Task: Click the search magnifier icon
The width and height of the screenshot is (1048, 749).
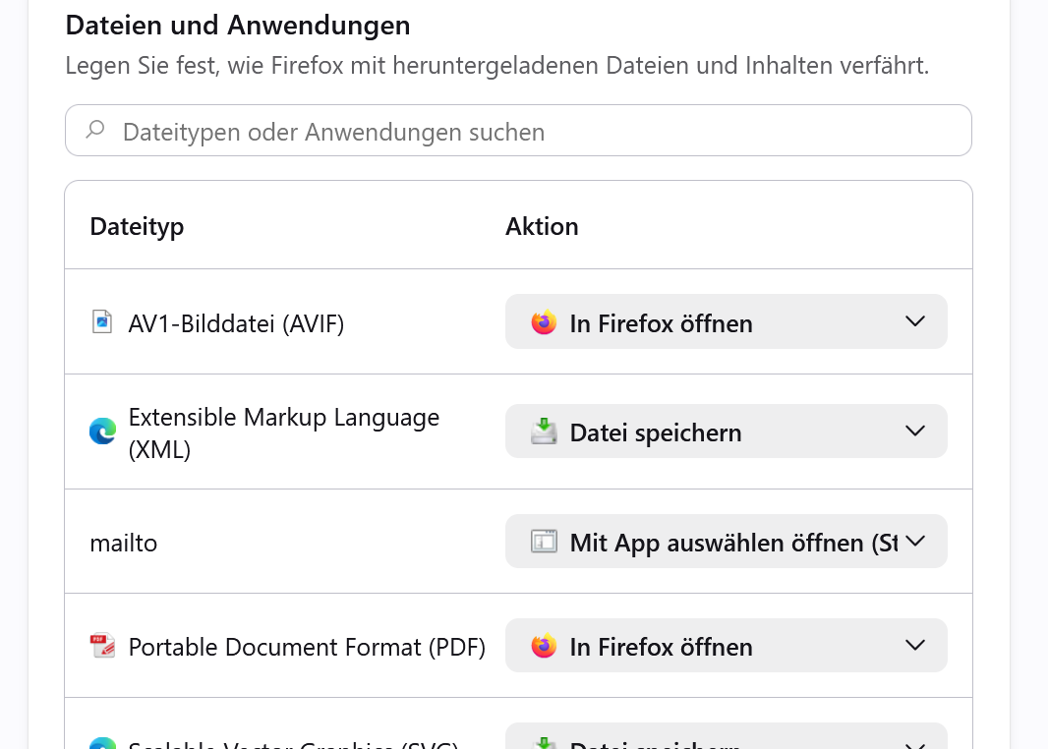Action: tap(95, 129)
